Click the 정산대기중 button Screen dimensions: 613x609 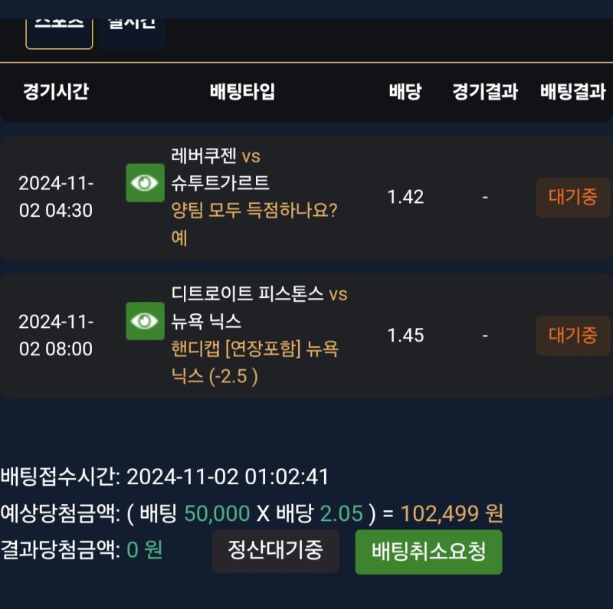[275, 551]
